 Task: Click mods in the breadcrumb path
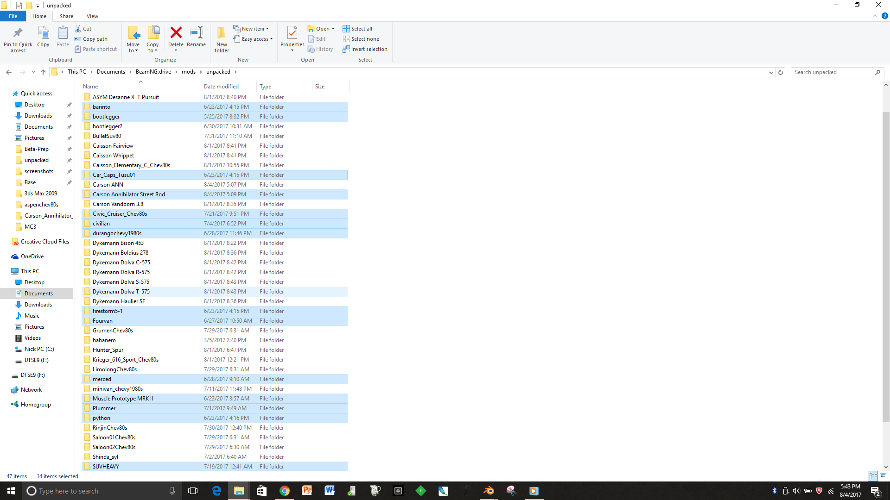[189, 72]
